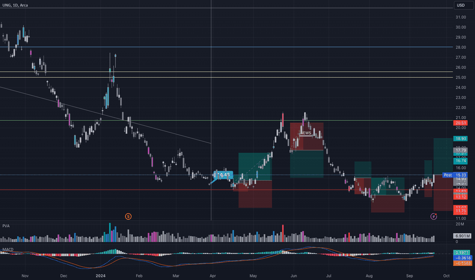Click the Feb date on time axis
This screenshot has width=475, height=280.
click(139, 276)
